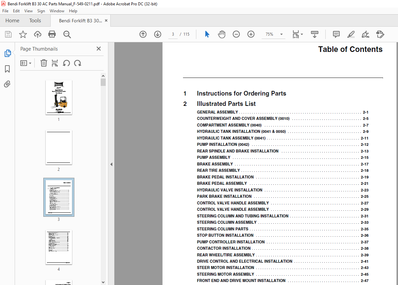
Task: Open the Help menu
Action: [x=73, y=11]
